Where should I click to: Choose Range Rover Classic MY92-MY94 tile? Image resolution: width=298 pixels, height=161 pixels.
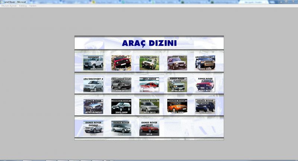[205, 85]
